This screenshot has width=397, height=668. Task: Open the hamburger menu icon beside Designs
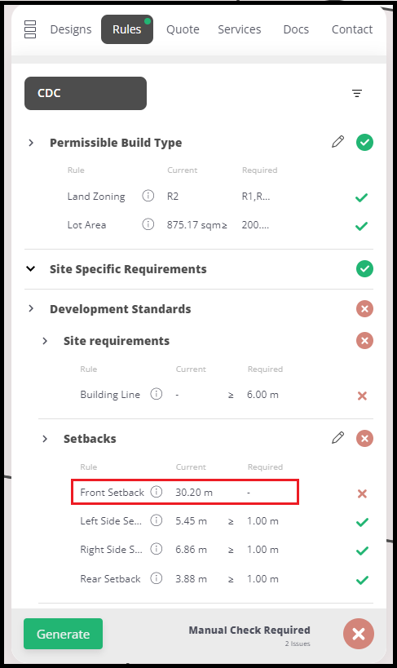click(30, 29)
